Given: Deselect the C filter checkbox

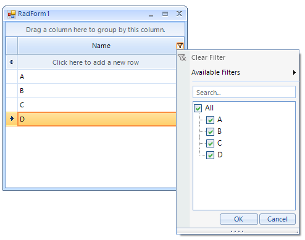Looking at the screenshot, I should 210,143.
